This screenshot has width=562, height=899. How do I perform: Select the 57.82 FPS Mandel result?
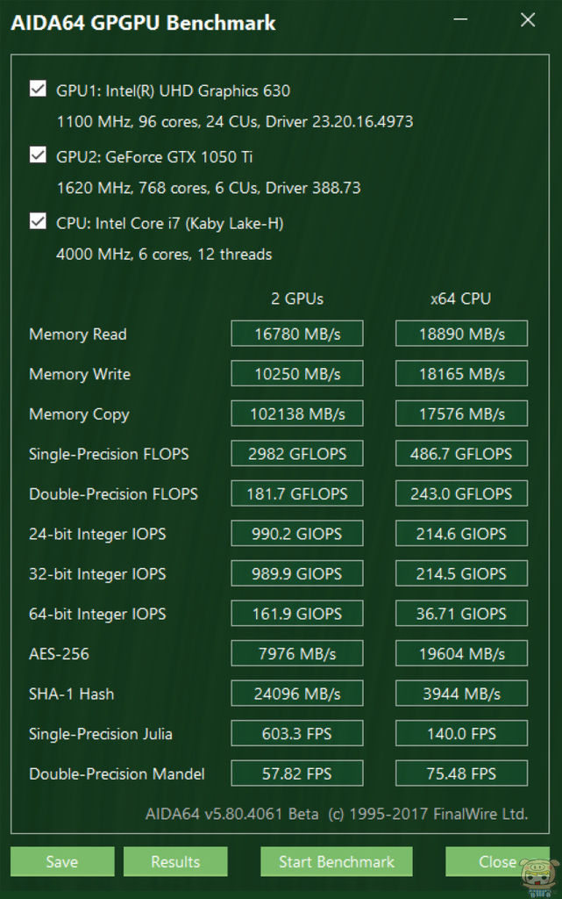pyautogui.click(x=297, y=773)
